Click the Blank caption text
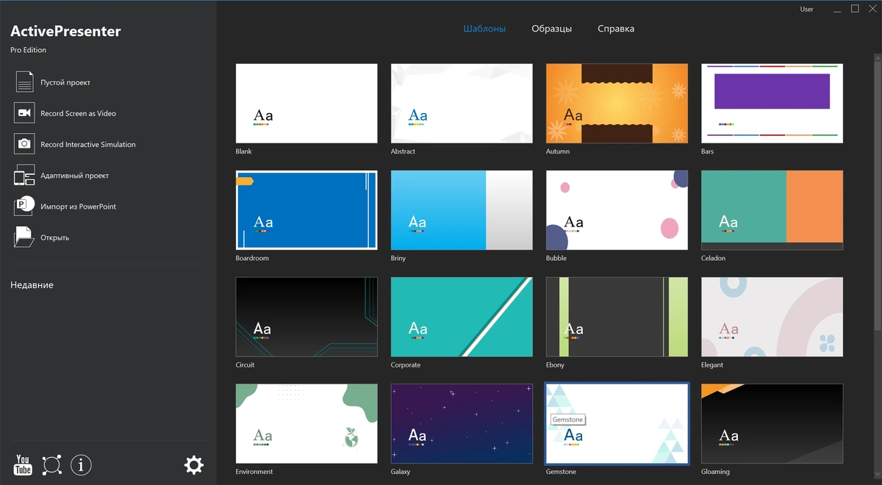 (x=243, y=151)
